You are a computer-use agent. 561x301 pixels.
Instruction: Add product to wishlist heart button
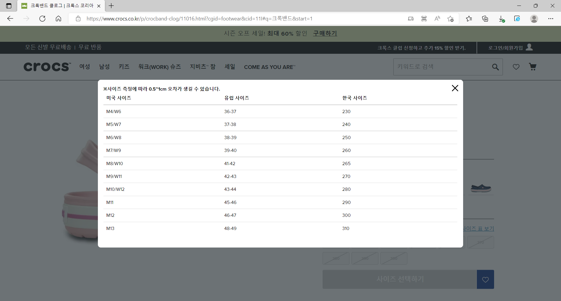[485, 279]
